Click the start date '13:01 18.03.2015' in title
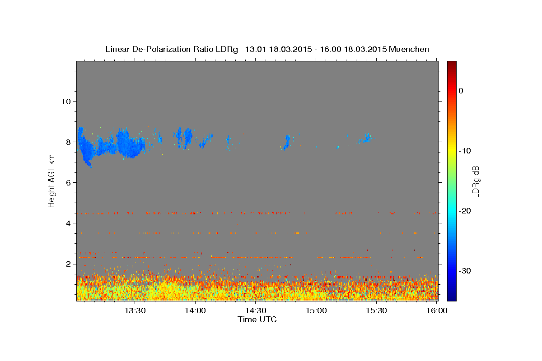The width and height of the screenshot is (542, 361). coord(278,49)
